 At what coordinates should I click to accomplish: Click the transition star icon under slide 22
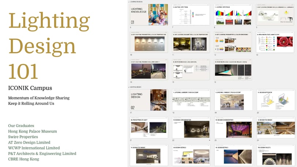point(209,140)
